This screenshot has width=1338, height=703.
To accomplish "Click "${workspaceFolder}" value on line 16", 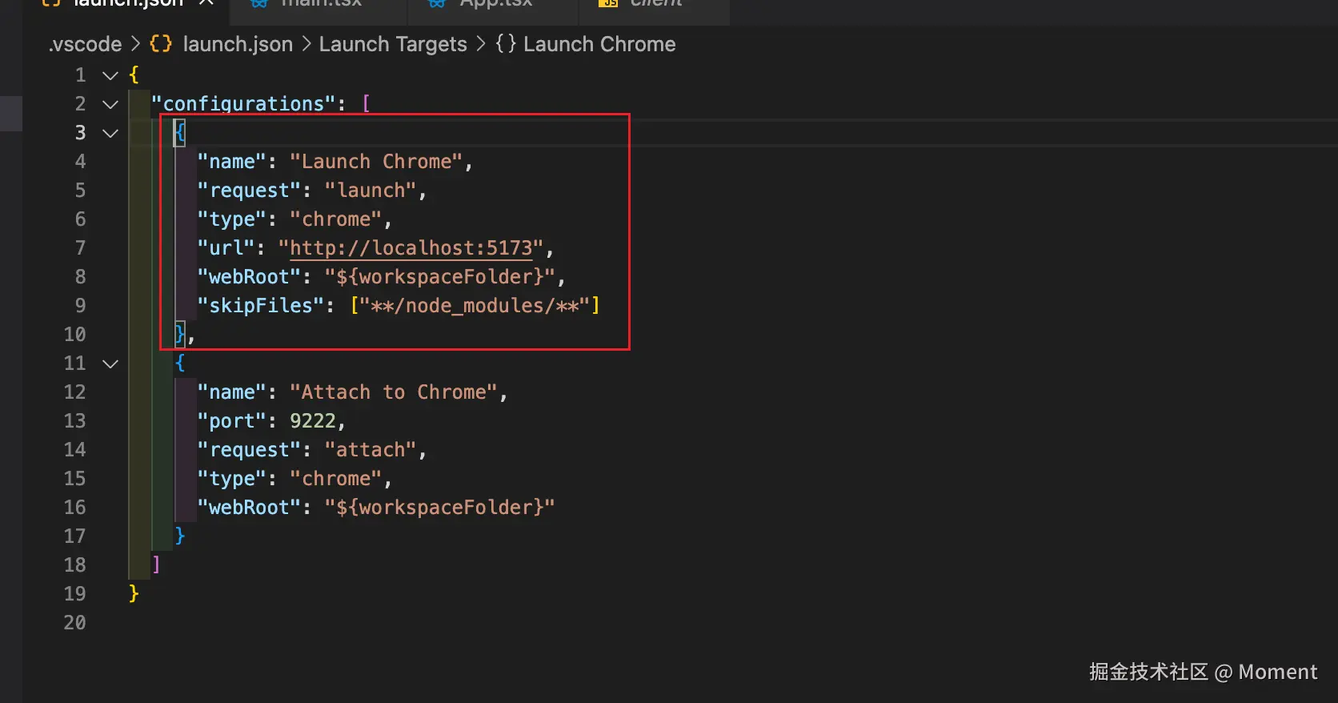I will pos(439,508).
